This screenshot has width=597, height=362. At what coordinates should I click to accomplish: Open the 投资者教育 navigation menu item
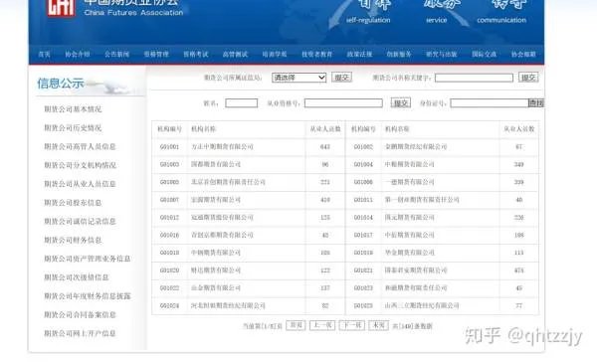[316, 55]
